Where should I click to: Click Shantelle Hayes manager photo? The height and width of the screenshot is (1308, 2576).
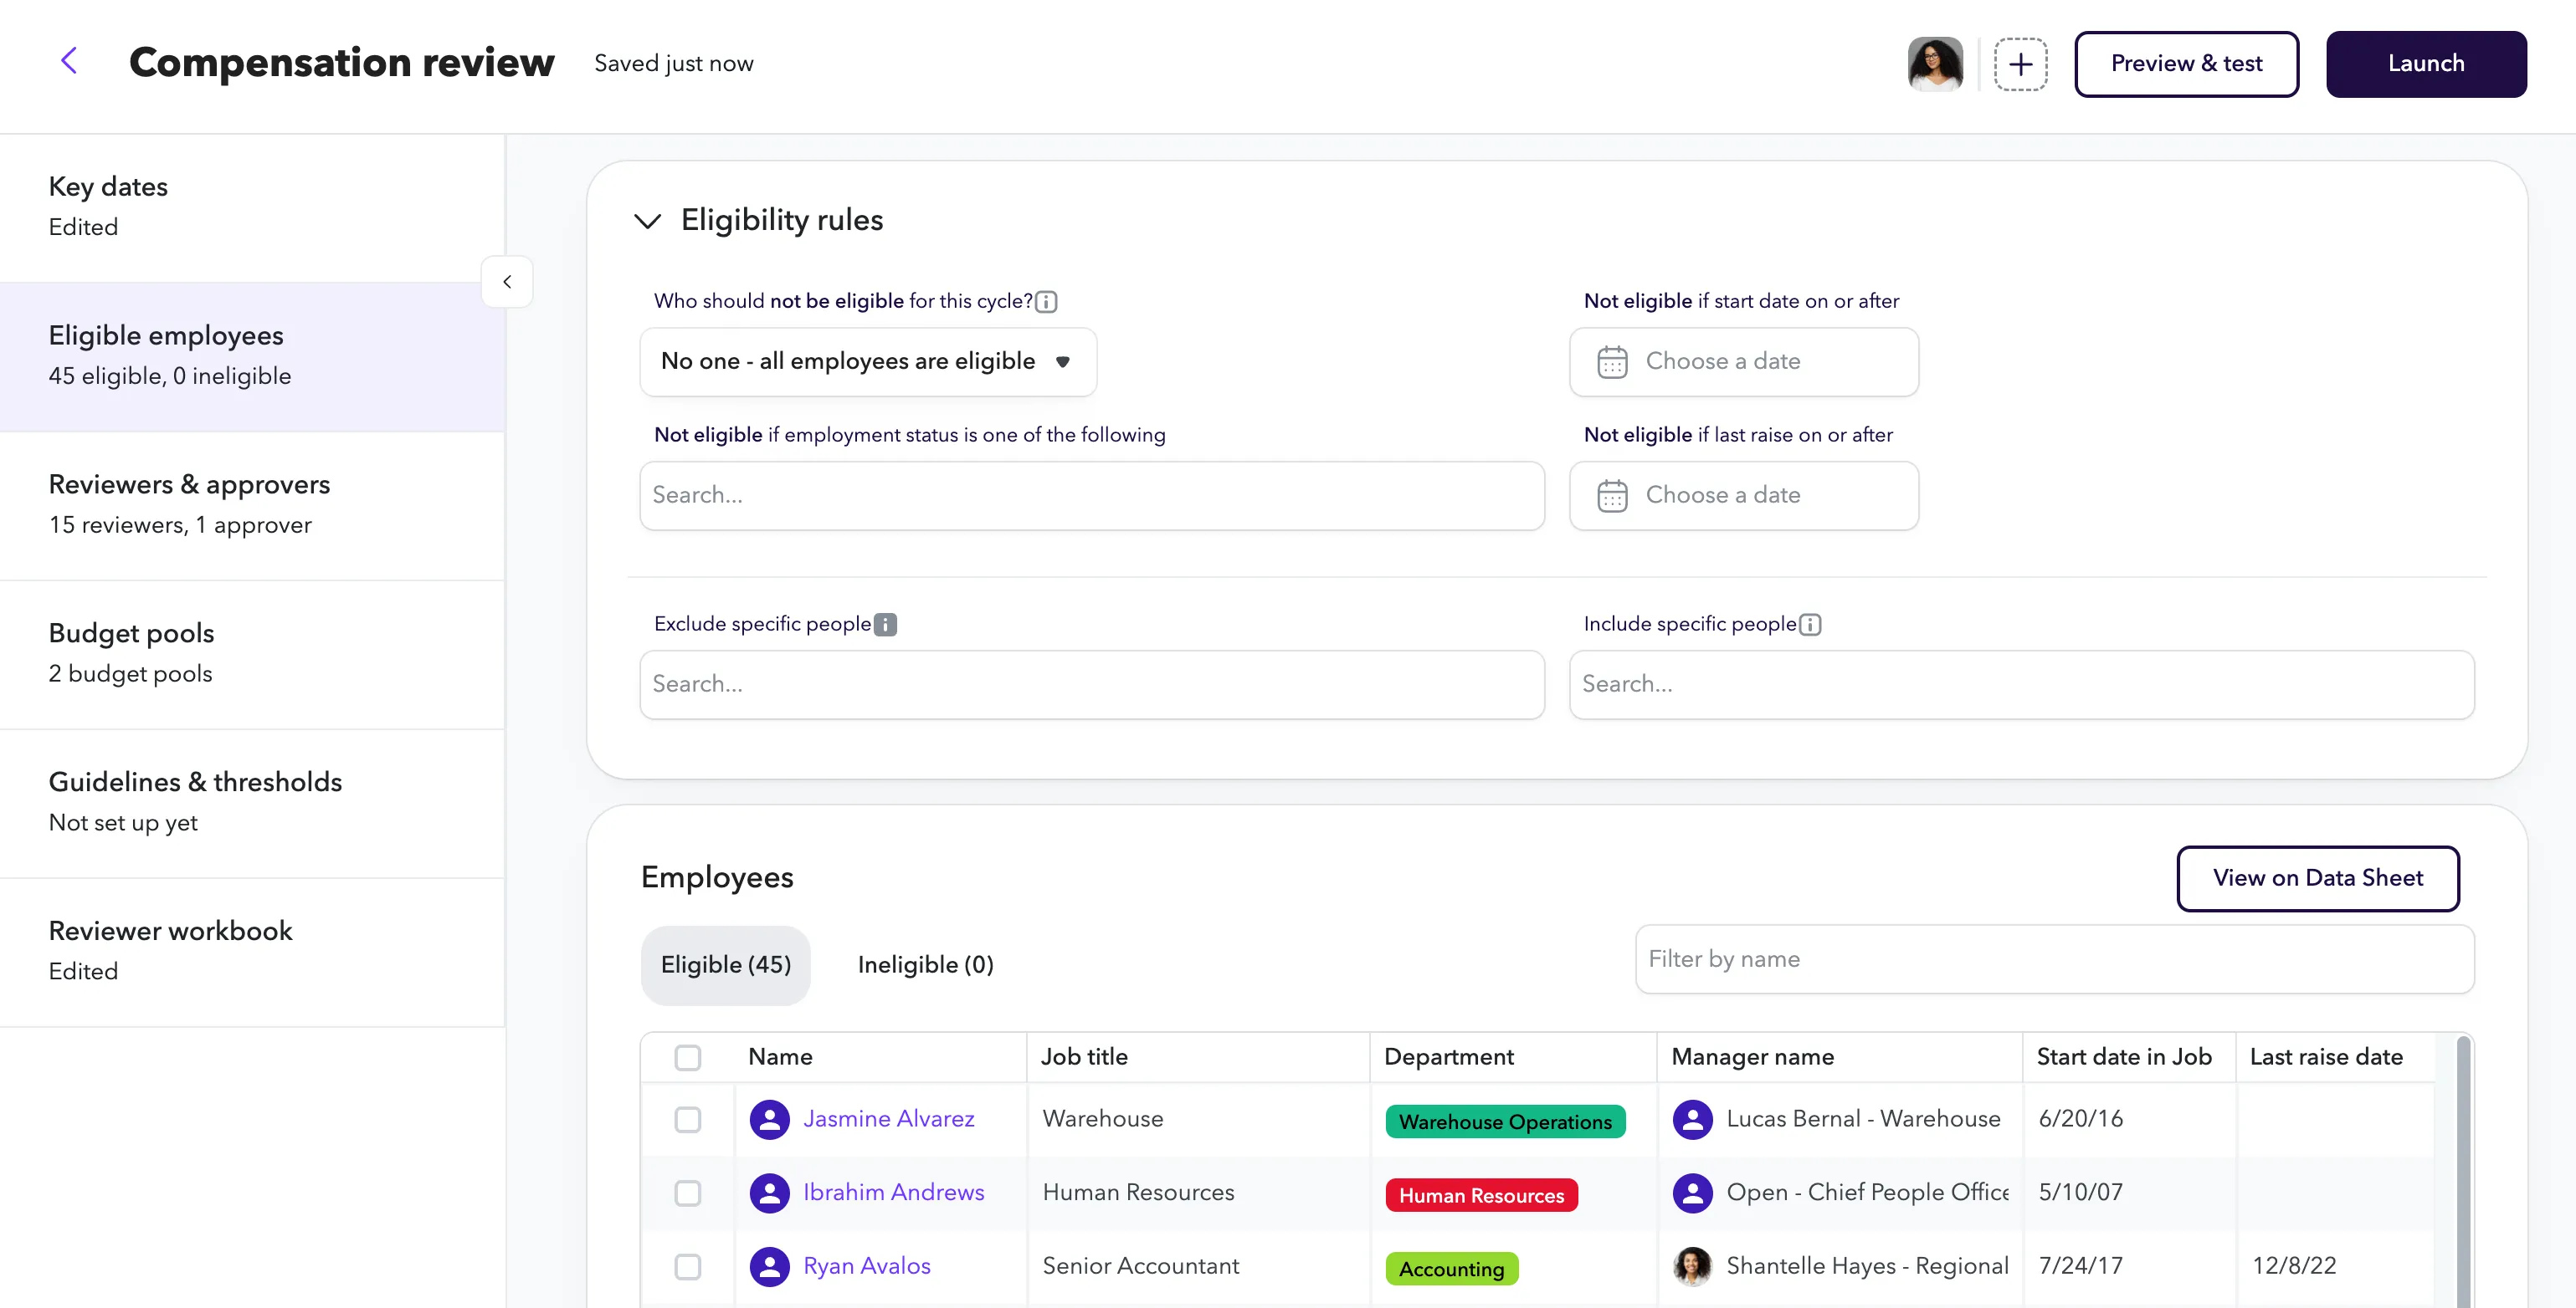coord(1693,1267)
